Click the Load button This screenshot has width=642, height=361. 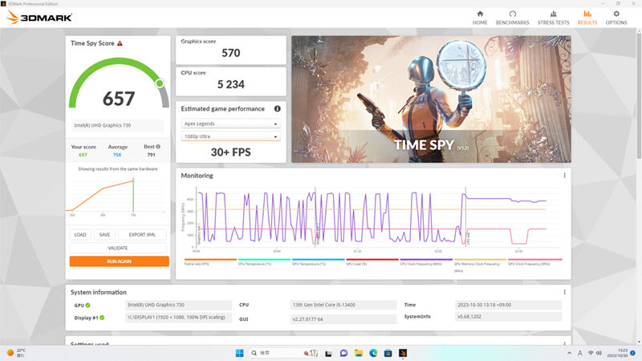(x=80, y=234)
